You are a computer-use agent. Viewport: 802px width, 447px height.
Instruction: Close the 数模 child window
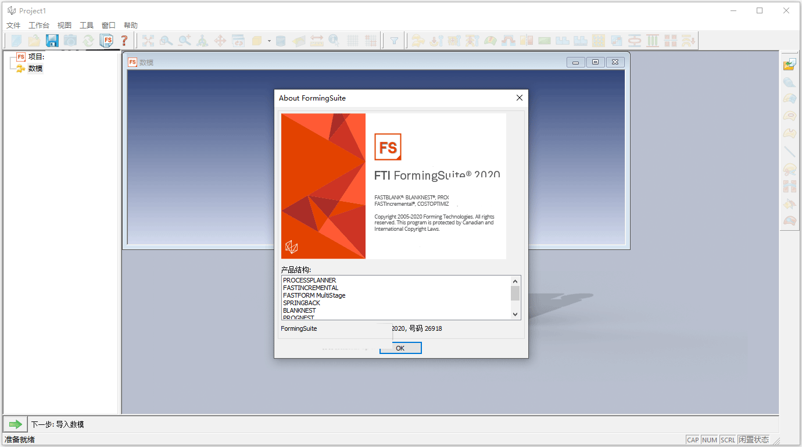(x=615, y=62)
